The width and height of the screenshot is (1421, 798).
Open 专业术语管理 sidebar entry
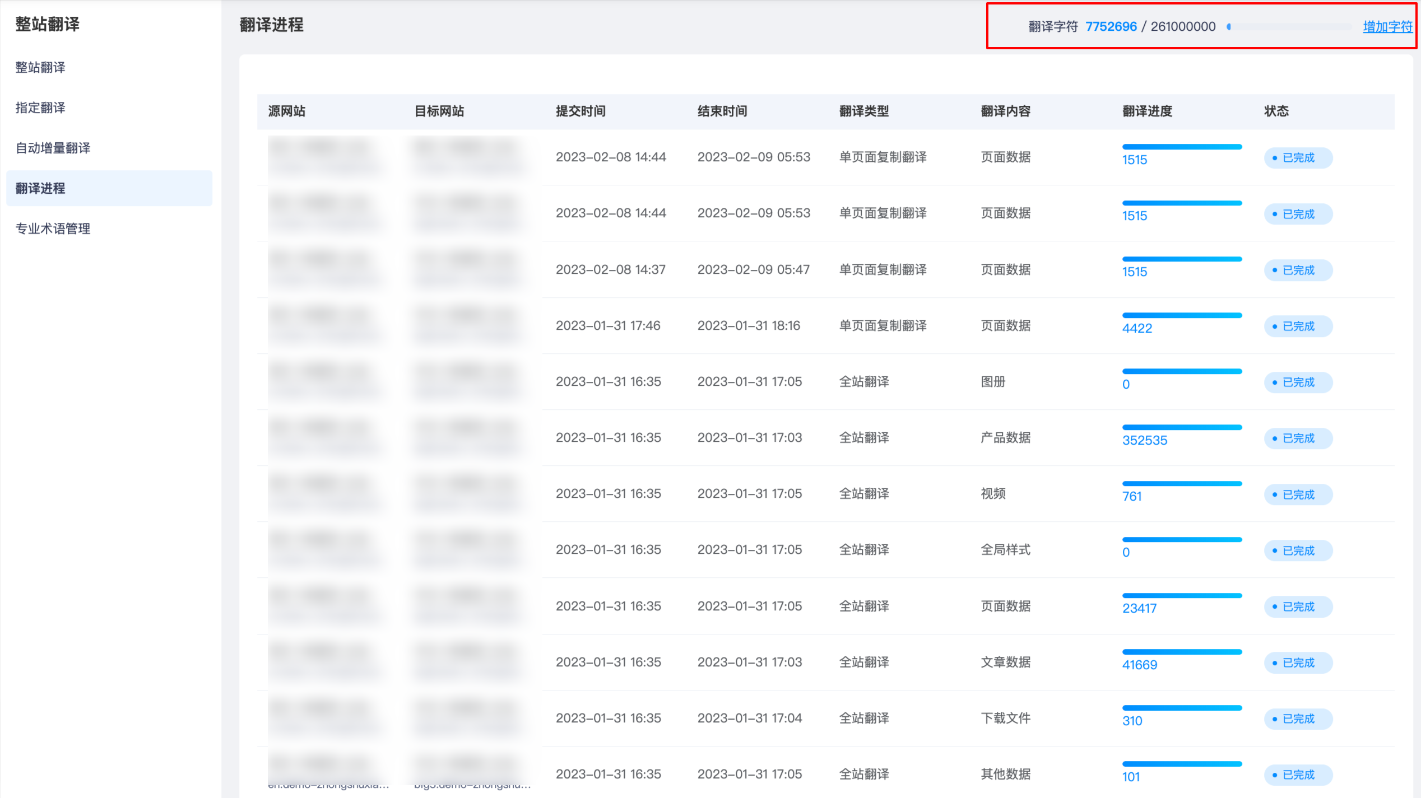point(53,228)
